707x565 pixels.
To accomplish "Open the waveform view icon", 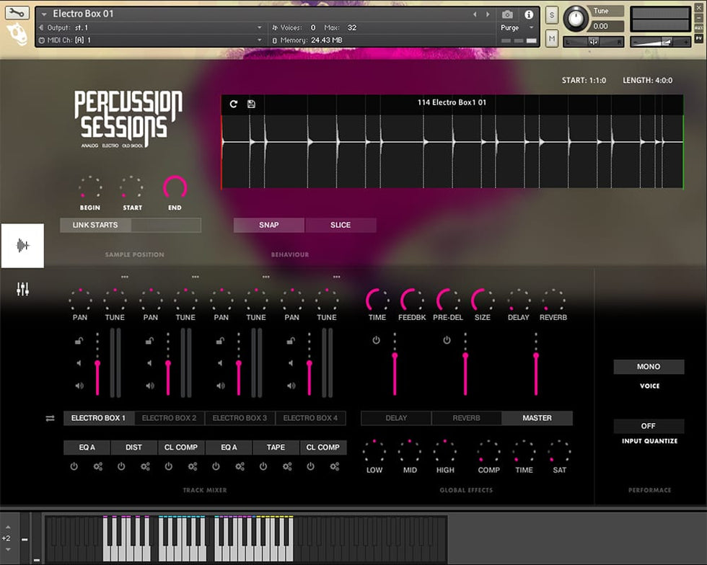I will pyautogui.click(x=22, y=246).
